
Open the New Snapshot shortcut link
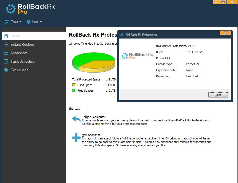[91, 135]
